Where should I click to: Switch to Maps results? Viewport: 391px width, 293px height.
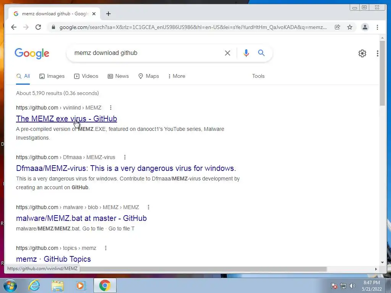click(x=149, y=76)
